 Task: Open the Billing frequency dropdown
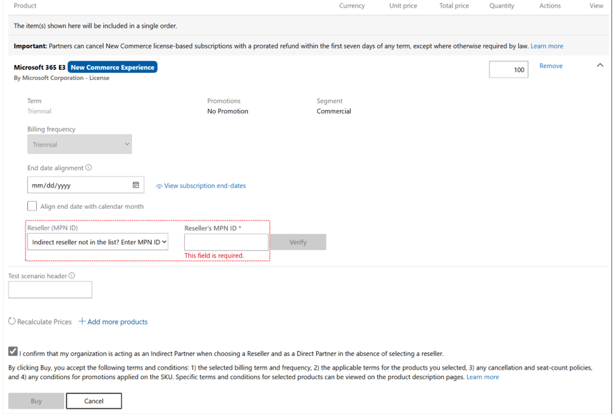(x=80, y=144)
